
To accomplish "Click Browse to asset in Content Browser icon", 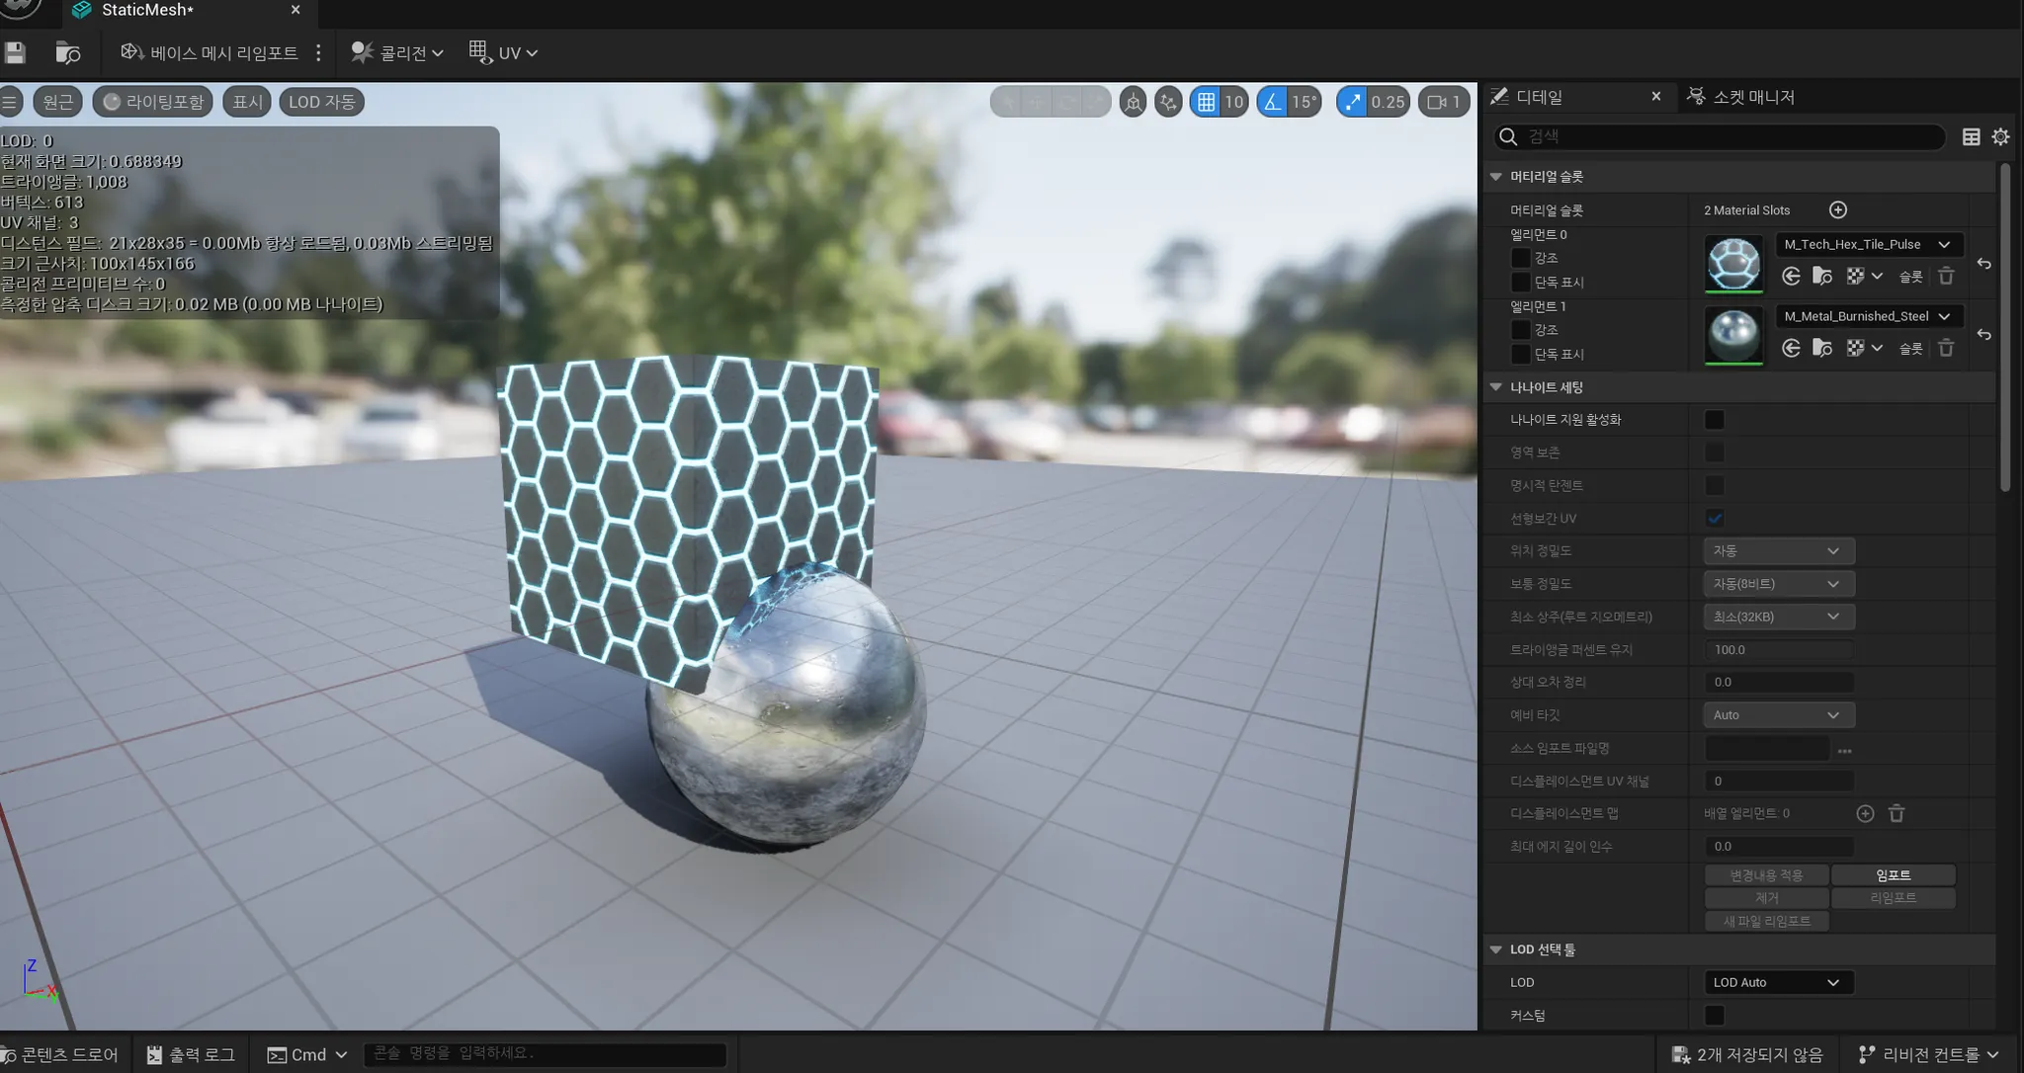I will (x=67, y=53).
